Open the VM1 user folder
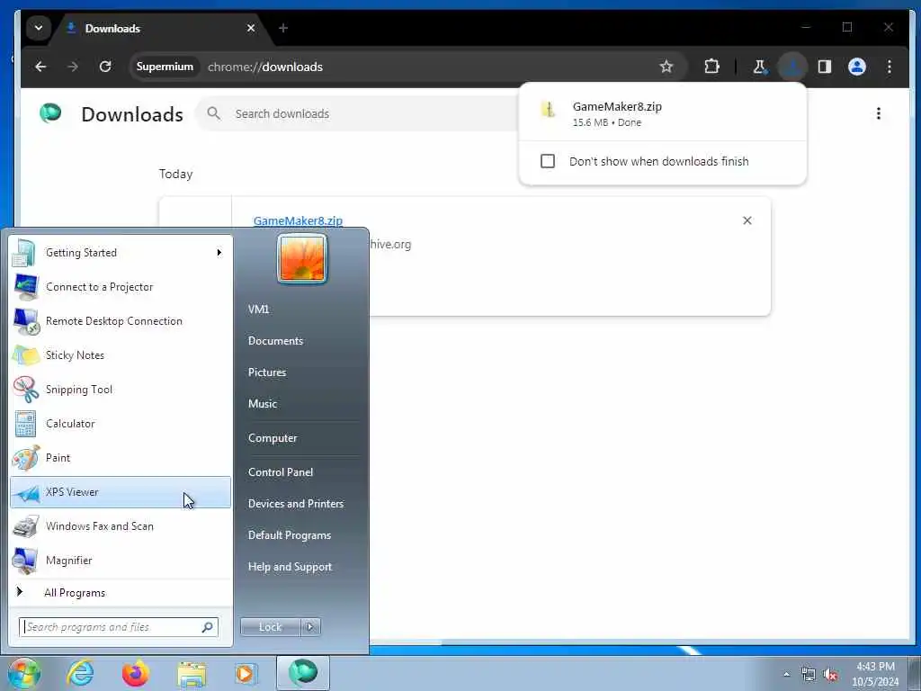The image size is (921, 691). [258, 310]
